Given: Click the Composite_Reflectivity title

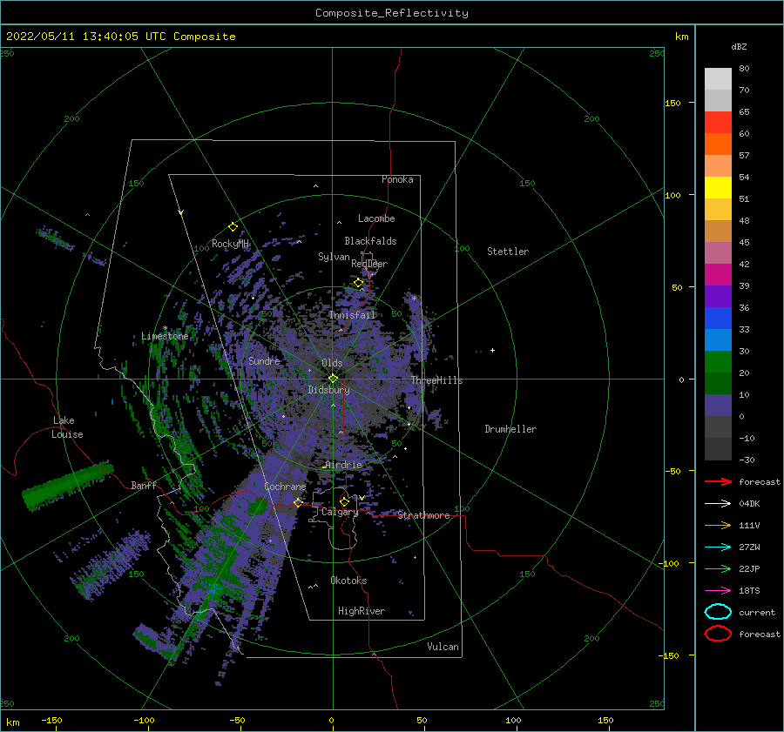Looking at the screenshot, I should pyautogui.click(x=391, y=13).
